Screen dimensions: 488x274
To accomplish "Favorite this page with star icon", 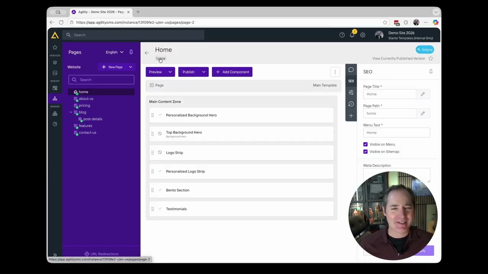I will 431,58.
